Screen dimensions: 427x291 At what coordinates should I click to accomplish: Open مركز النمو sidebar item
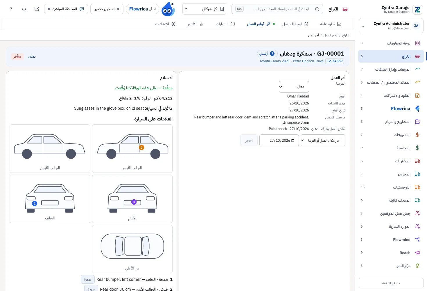(391, 266)
